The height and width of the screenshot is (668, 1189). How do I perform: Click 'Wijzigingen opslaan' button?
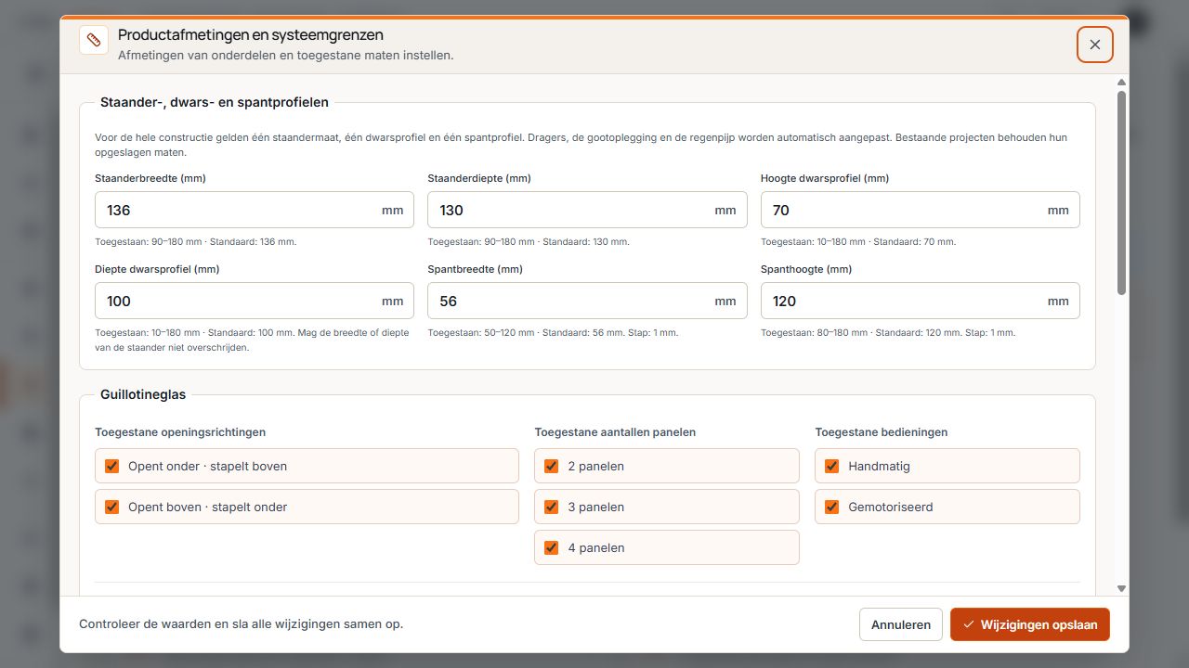1030,624
